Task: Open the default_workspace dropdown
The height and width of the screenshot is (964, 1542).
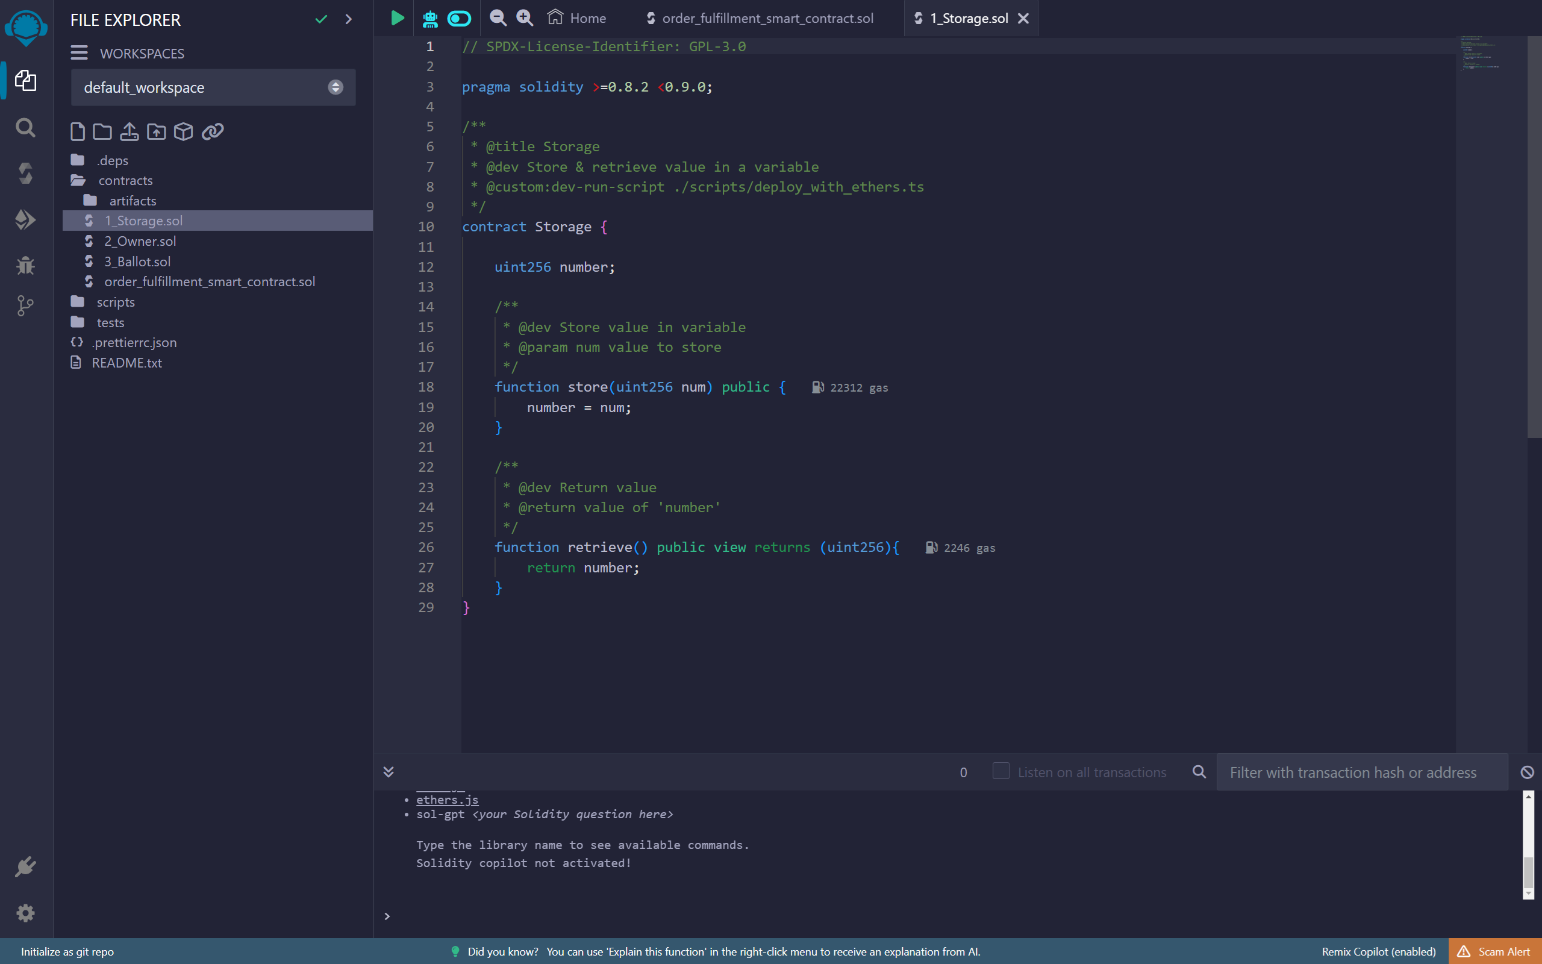Action: coord(213,87)
